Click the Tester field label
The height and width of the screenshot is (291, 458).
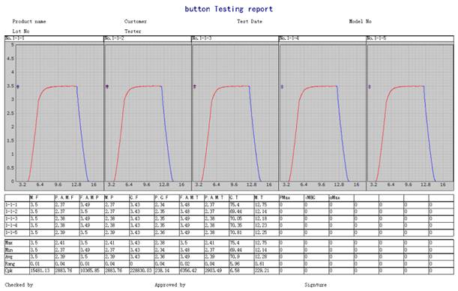pyautogui.click(x=133, y=31)
